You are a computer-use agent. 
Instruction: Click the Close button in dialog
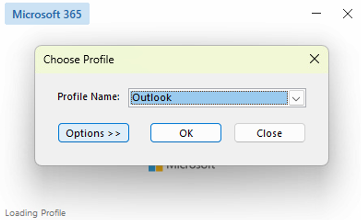[269, 133]
